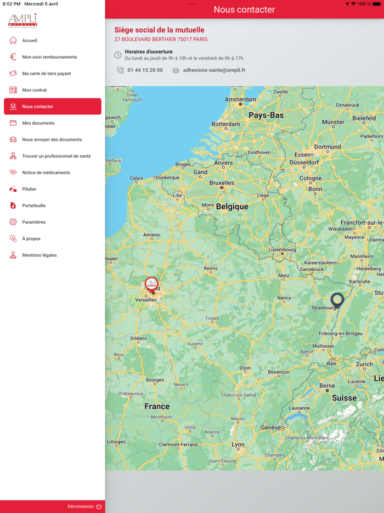Go to the Pilulier section
This screenshot has height=513, width=384.
(x=53, y=189)
